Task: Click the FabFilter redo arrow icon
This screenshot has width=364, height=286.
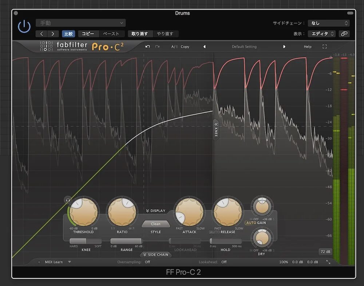Action: 157,47
